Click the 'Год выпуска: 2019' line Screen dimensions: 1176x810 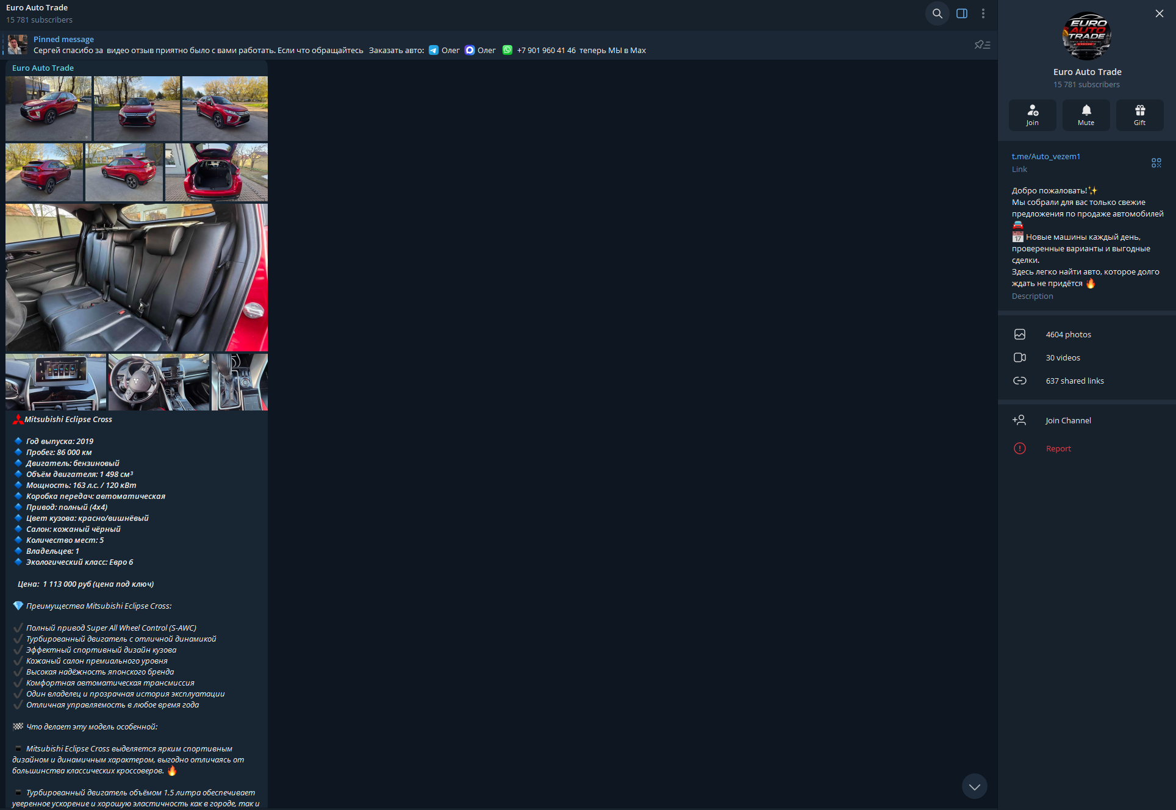click(60, 442)
